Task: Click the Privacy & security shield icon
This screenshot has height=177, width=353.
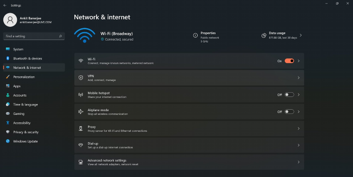Action: tap(8, 132)
